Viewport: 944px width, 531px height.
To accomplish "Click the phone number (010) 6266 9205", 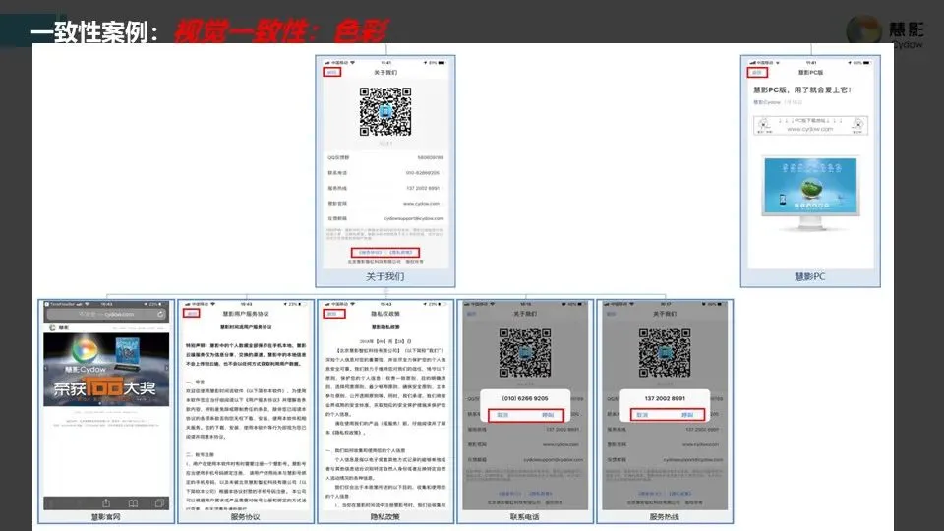I will click(525, 398).
